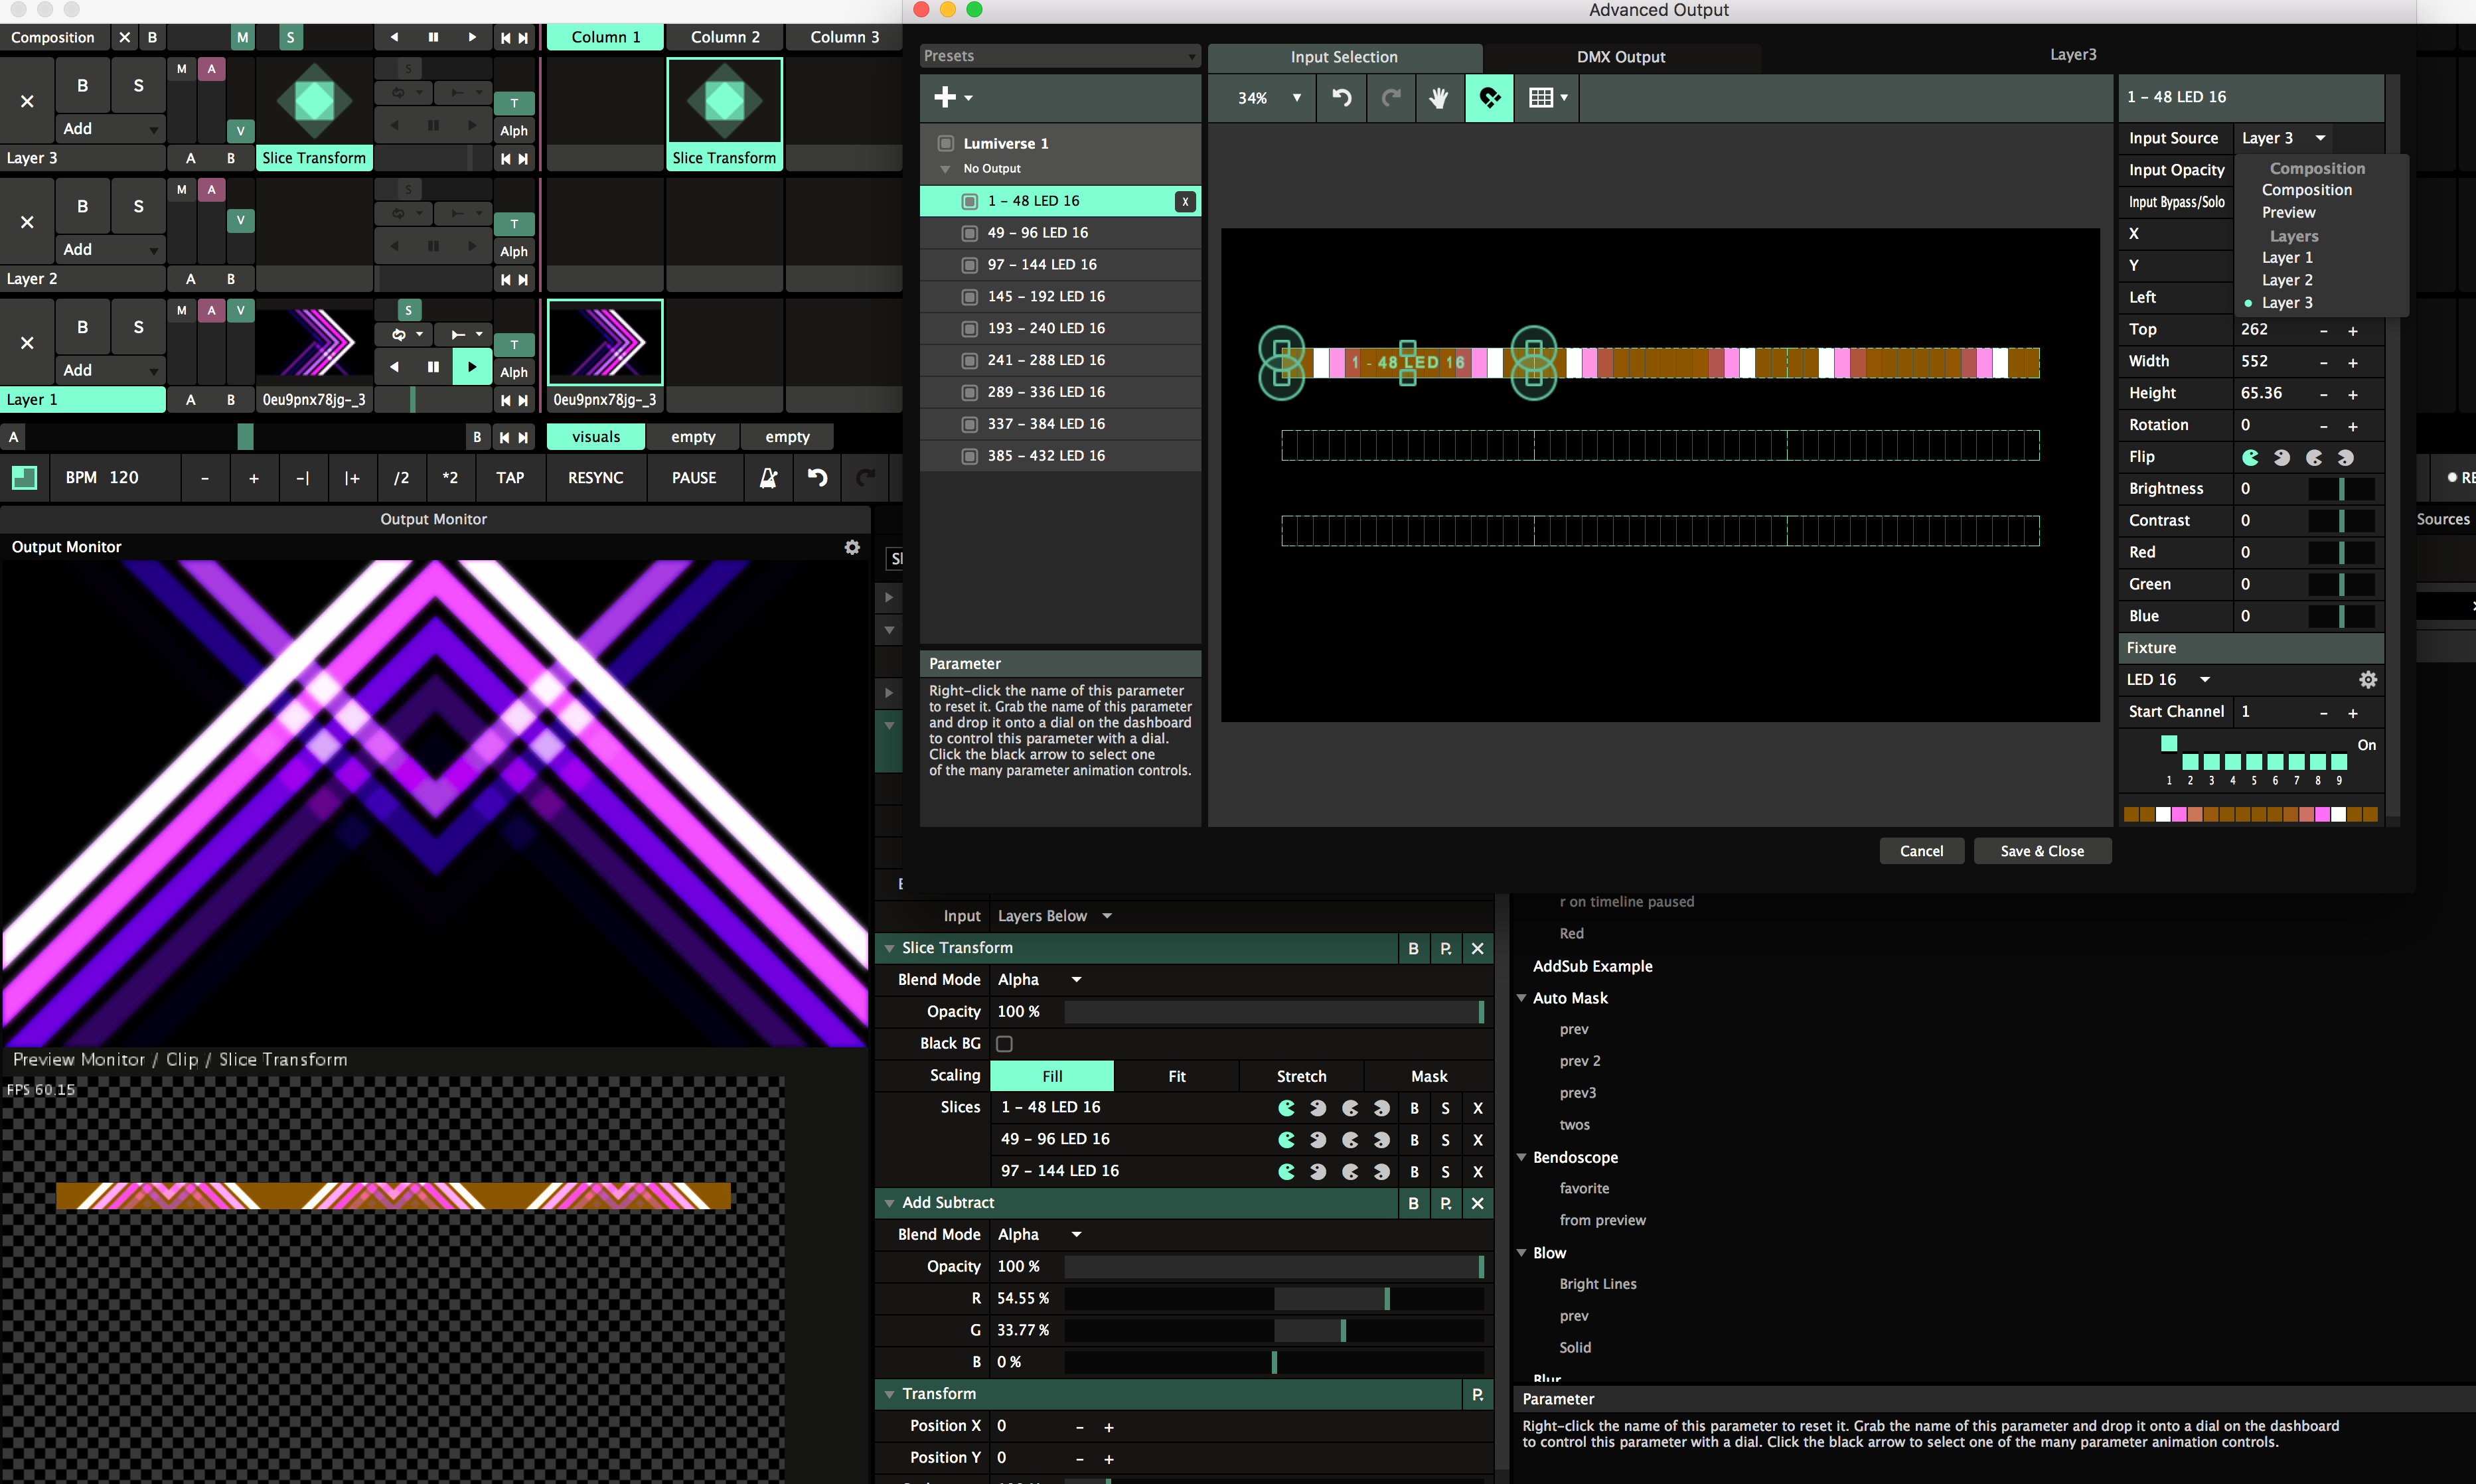Screen dimensions: 2476x1484
Task: Play the Layer 1 clip
Action: 471,367
